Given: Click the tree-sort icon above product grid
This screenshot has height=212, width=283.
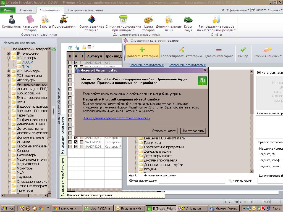Looking at the screenshot, I should tap(77, 47).
